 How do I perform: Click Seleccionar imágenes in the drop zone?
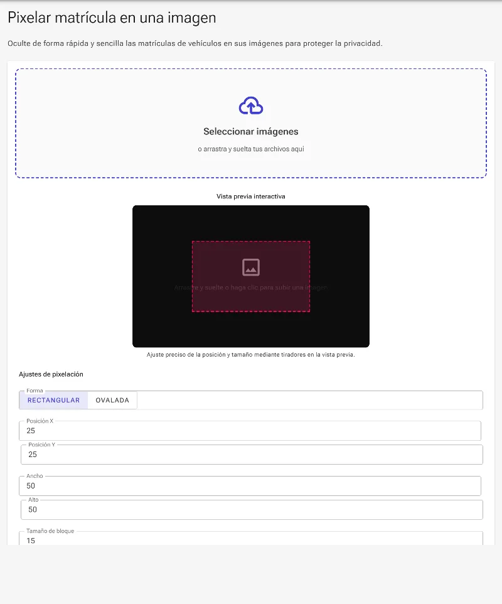click(251, 131)
